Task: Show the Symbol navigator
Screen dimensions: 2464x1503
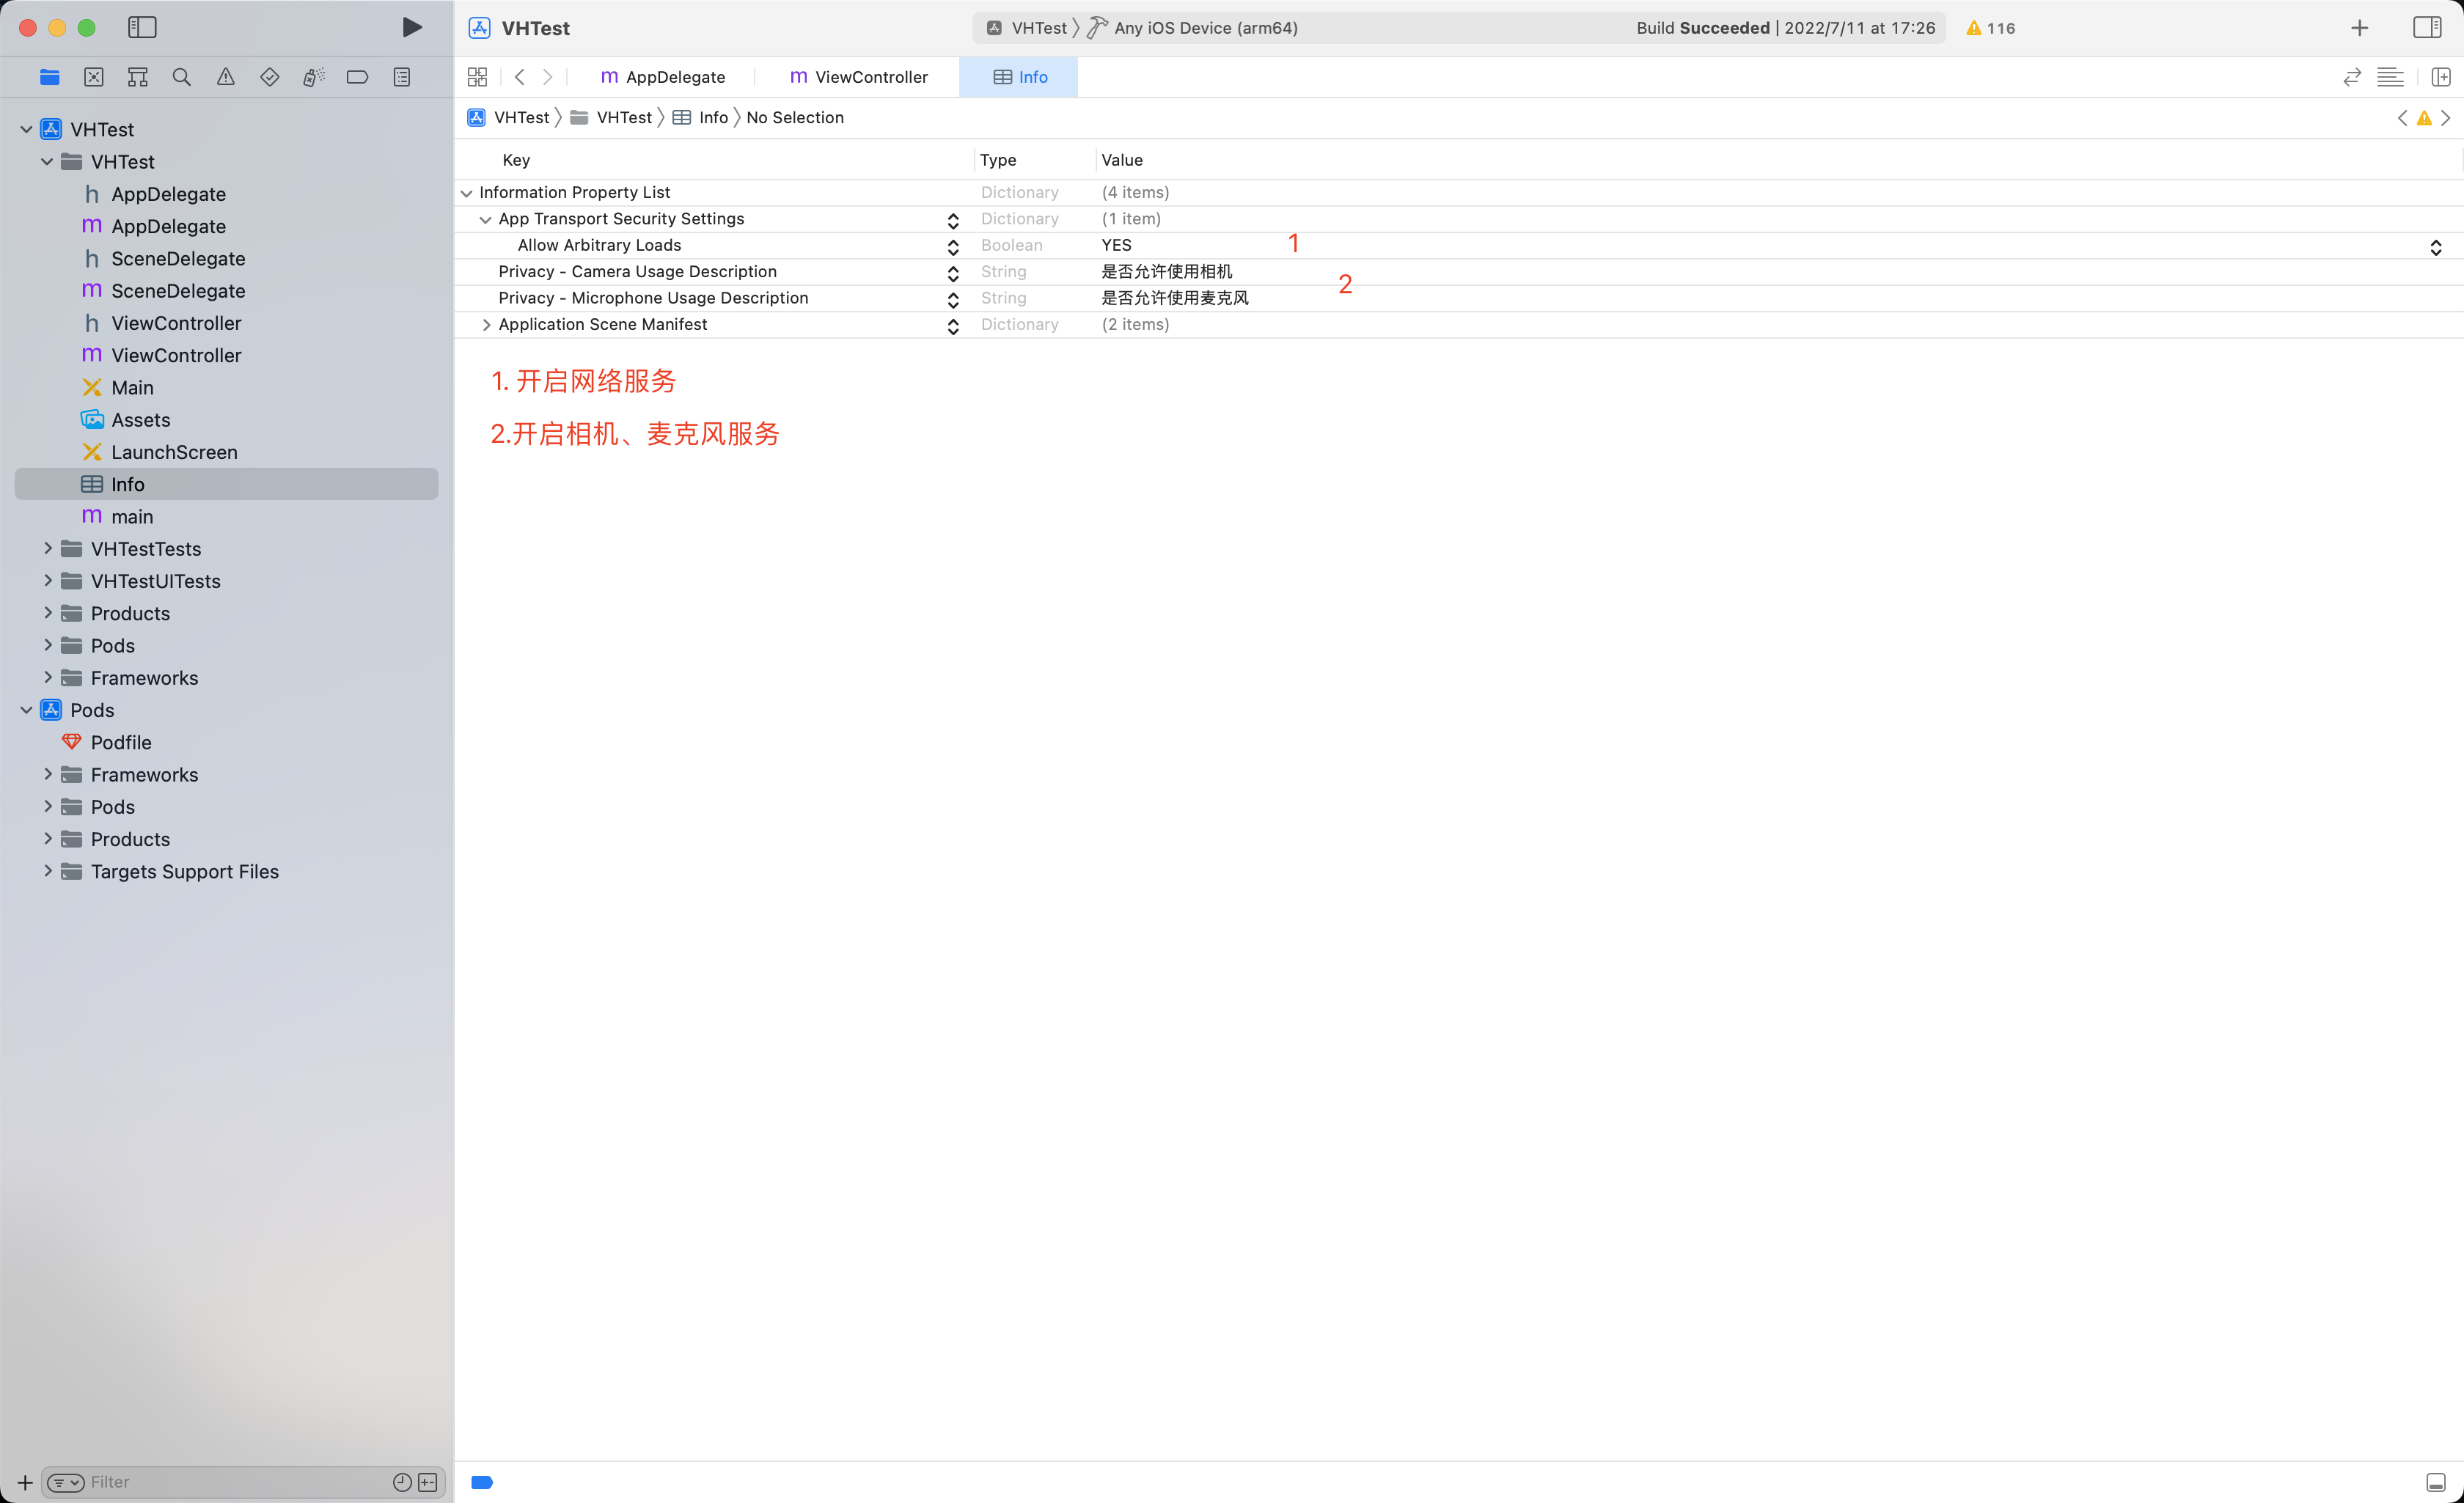Action: point(138,77)
